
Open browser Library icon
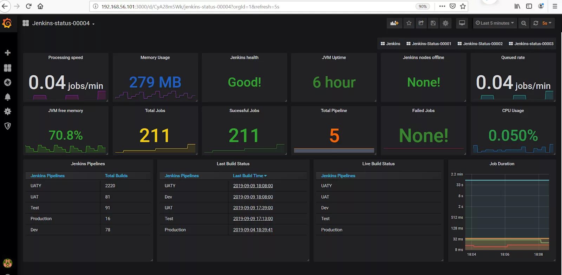click(517, 6)
